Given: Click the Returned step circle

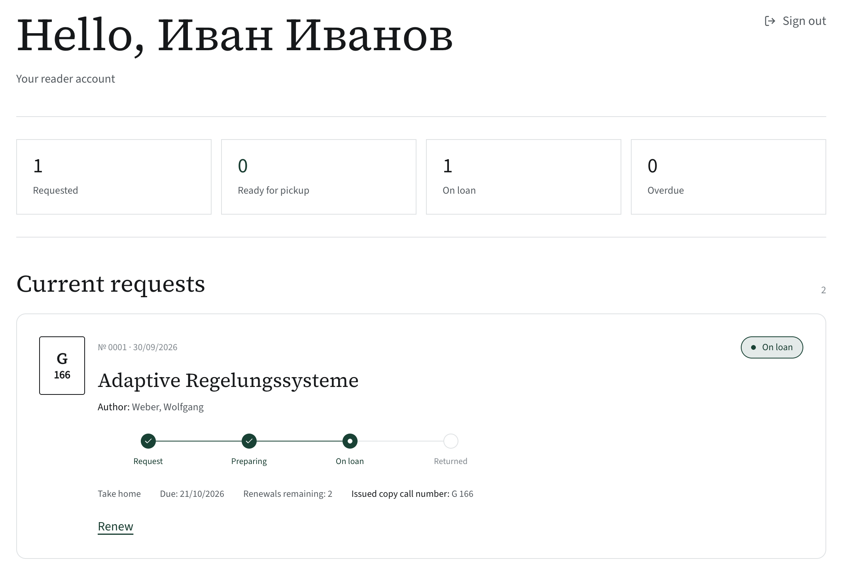Looking at the screenshot, I should pos(451,441).
